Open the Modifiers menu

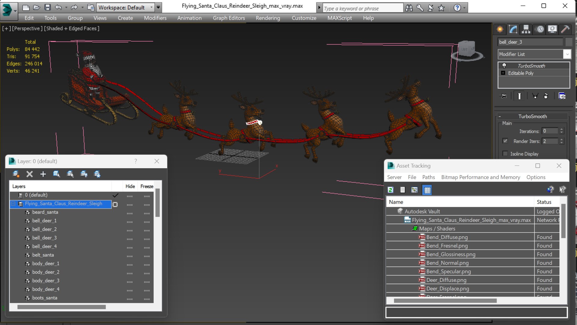(x=155, y=18)
